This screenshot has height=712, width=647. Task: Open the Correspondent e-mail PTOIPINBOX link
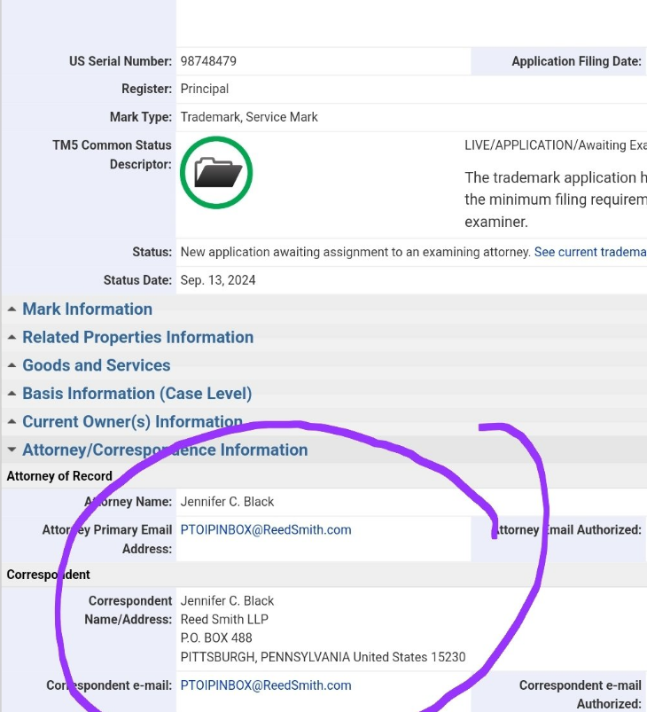pos(266,685)
